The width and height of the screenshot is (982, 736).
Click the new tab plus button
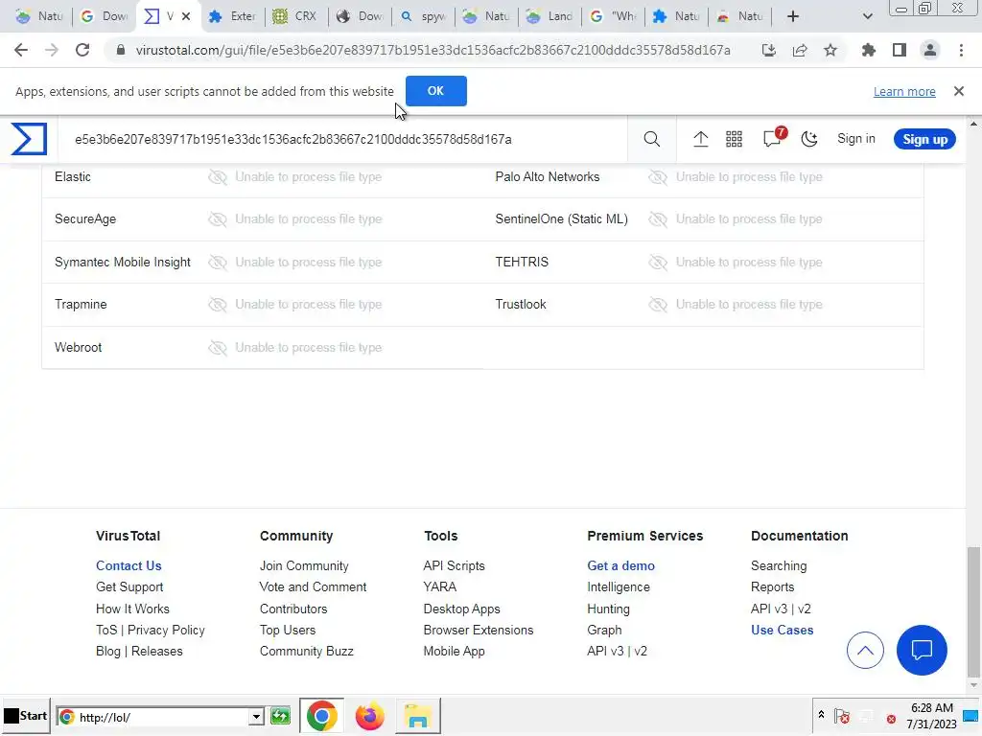coord(793,16)
